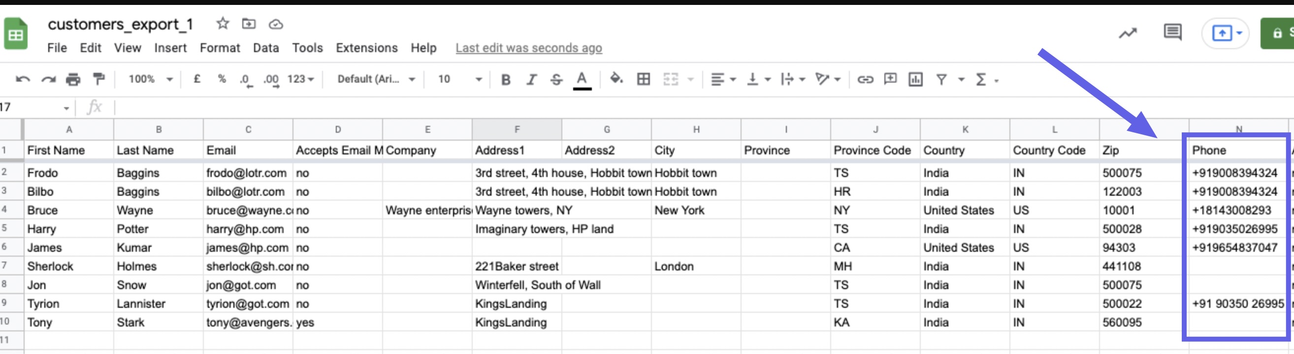Click the Merge cells icon
1294x354 pixels.
(671, 79)
